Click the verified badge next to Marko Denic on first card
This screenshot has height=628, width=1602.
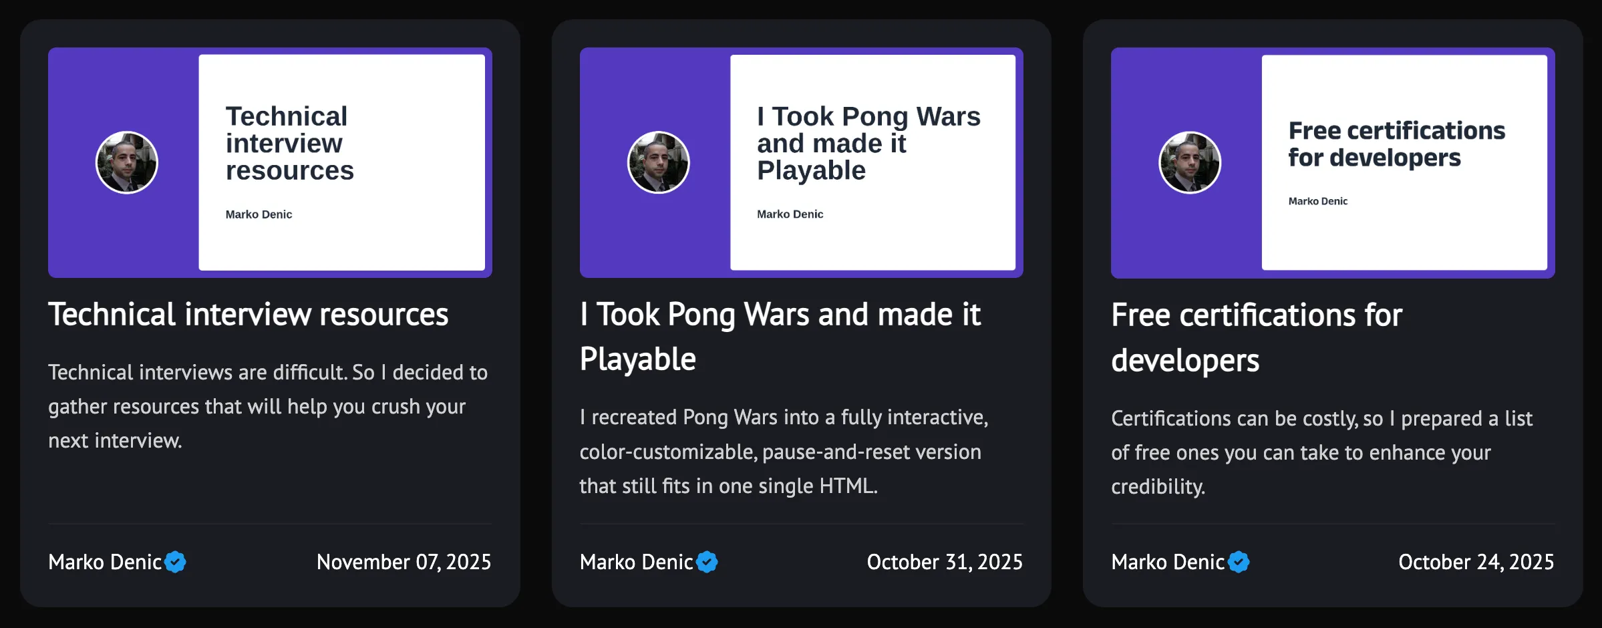point(175,562)
